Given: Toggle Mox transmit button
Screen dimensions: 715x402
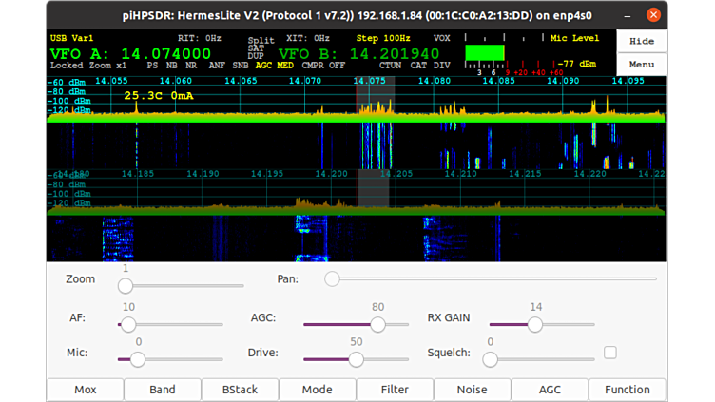Looking at the screenshot, I should click(x=85, y=389).
